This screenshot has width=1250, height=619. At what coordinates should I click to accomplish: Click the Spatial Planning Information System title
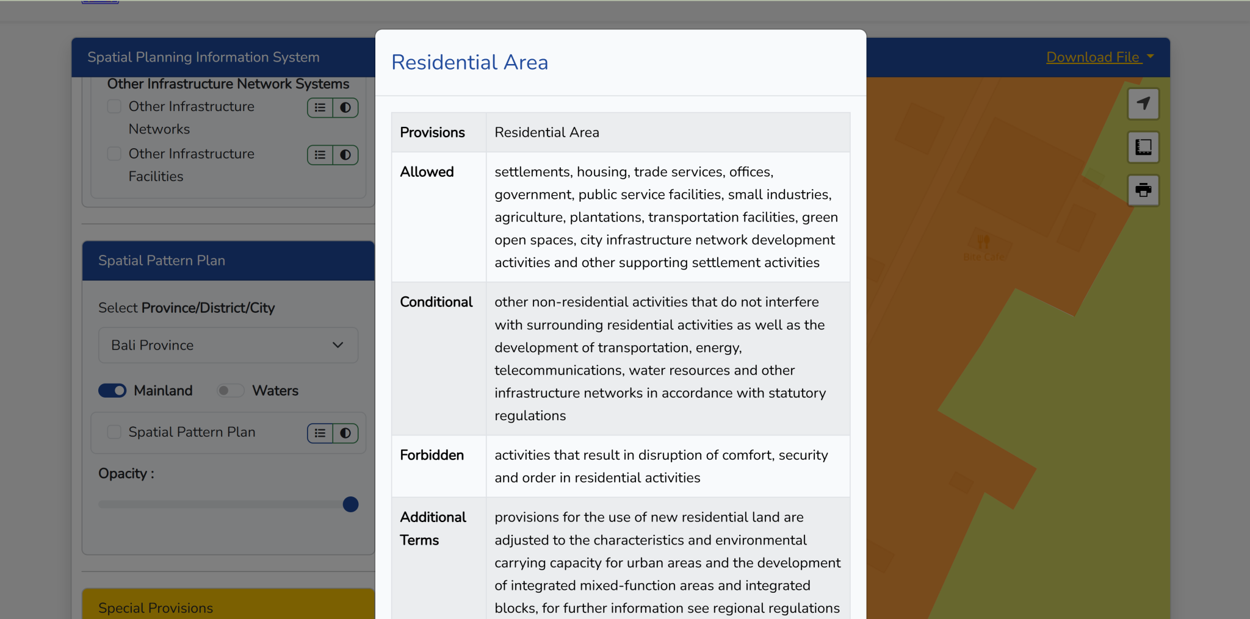pos(203,57)
